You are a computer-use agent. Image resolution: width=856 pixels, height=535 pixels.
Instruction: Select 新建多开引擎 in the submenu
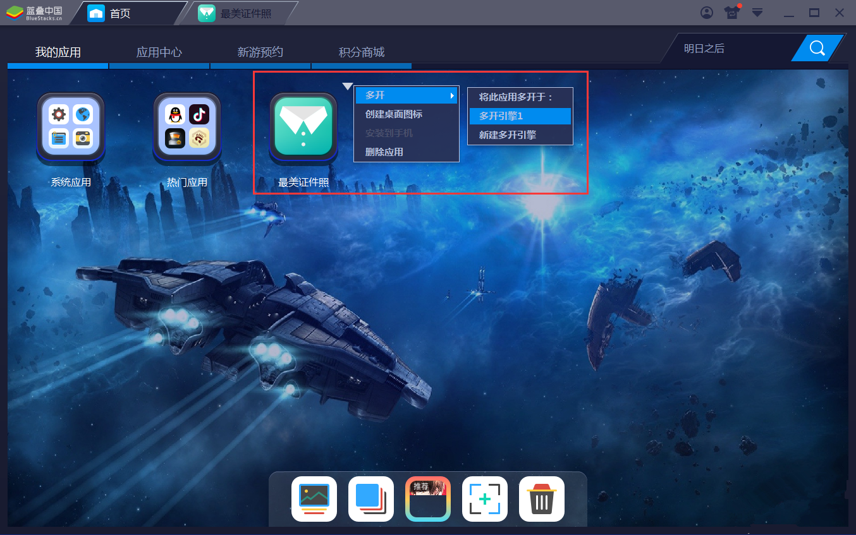[x=520, y=135]
